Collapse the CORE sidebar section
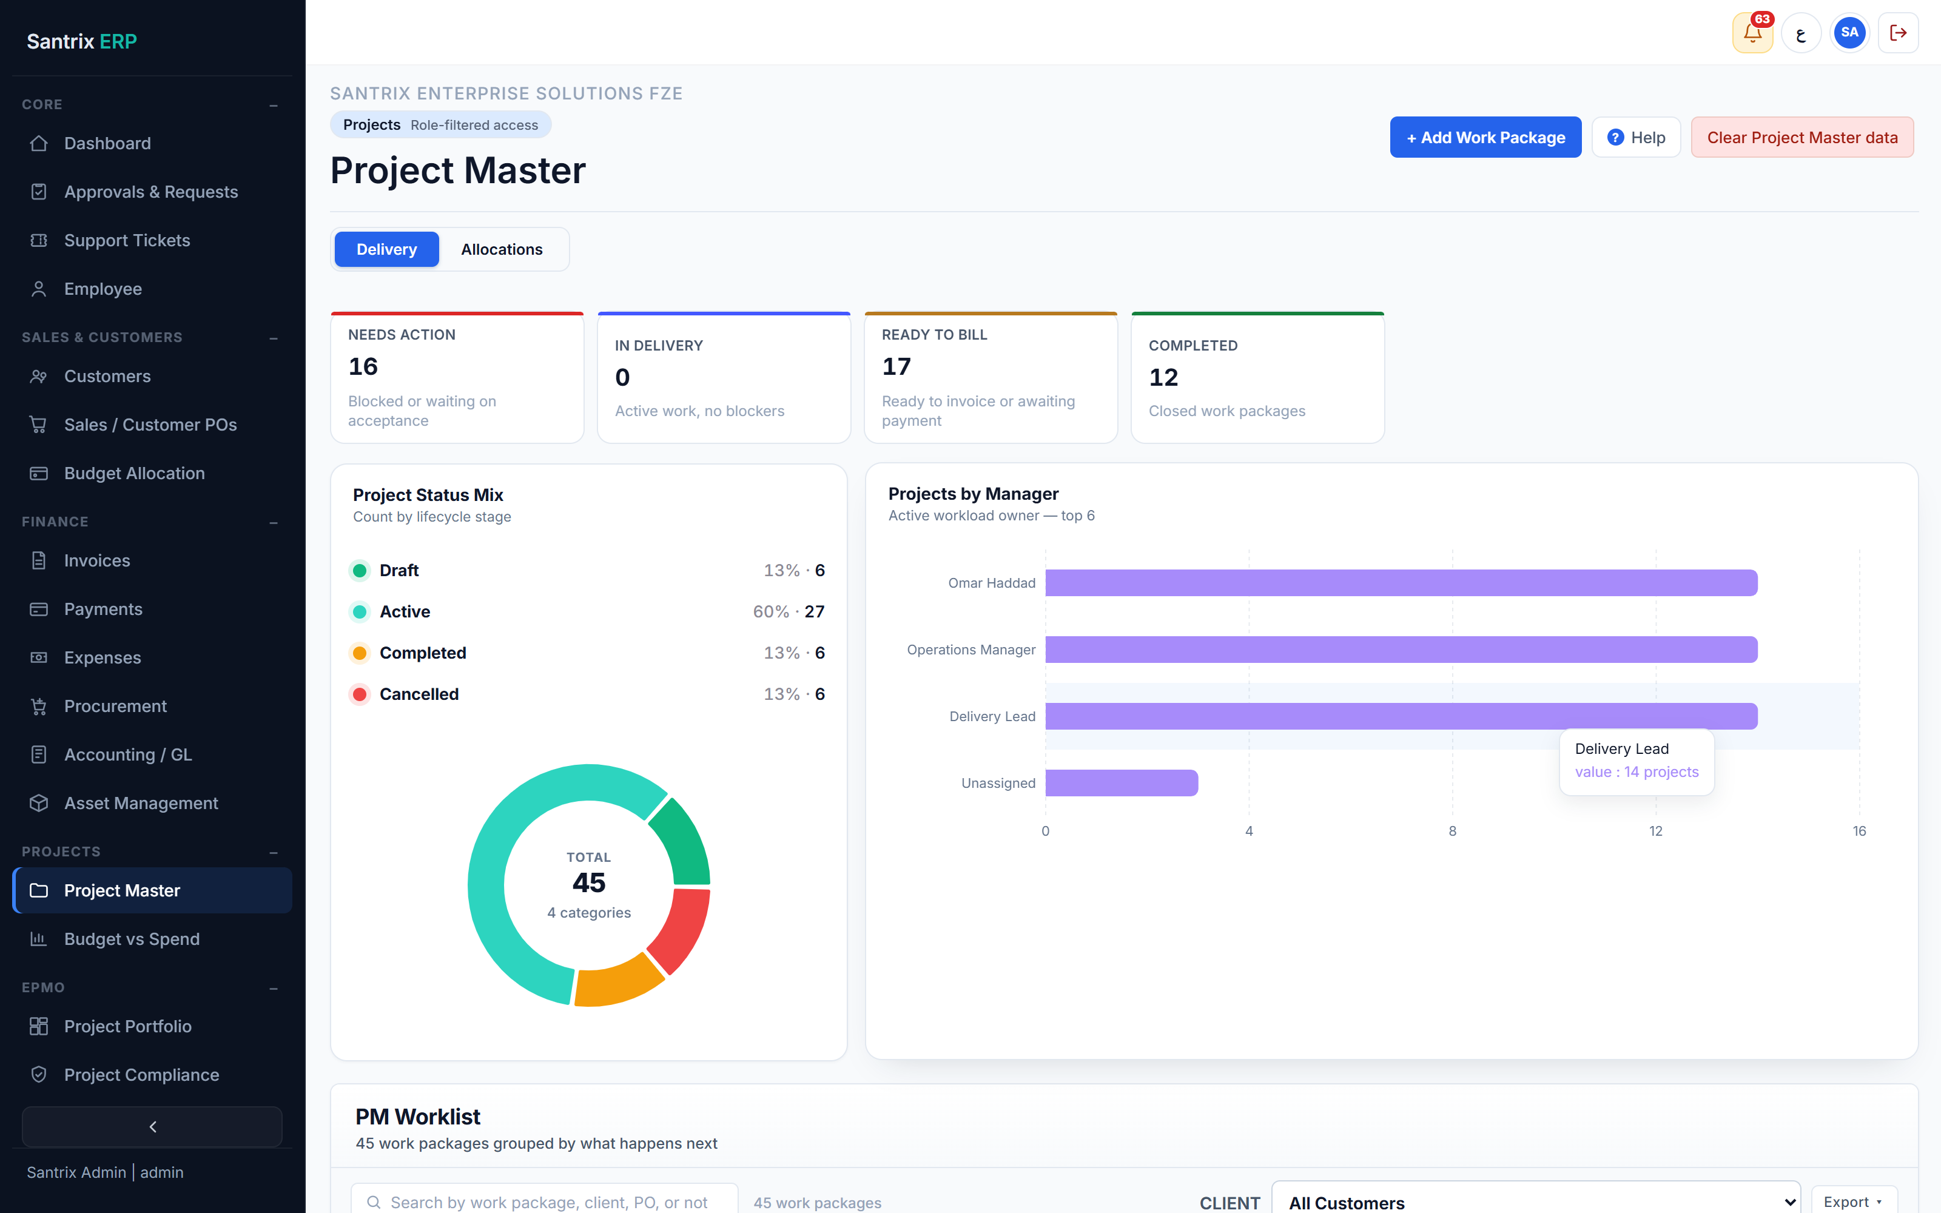Viewport: 1941px width, 1213px height. tap(274, 105)
